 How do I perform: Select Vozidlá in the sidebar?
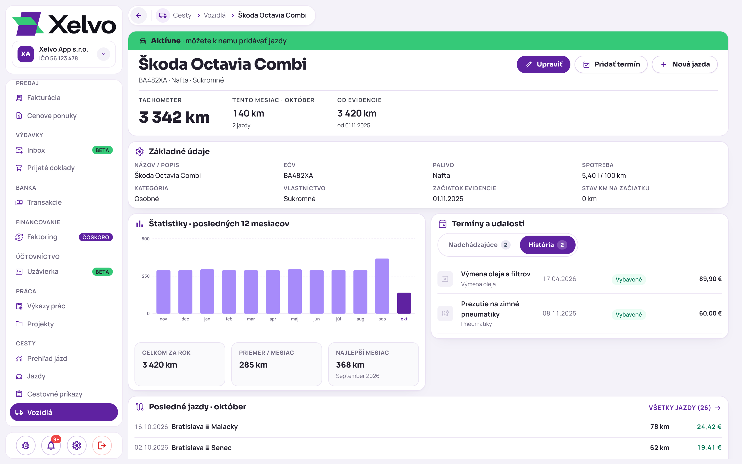(x=64, y=412)
